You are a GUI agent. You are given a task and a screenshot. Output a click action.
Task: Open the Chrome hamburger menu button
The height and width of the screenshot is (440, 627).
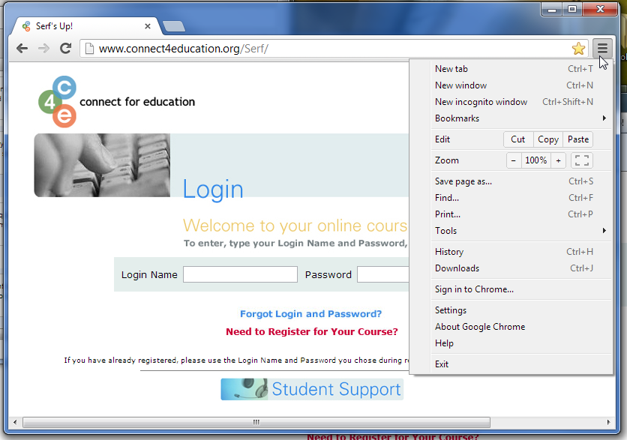coord(602,49)
